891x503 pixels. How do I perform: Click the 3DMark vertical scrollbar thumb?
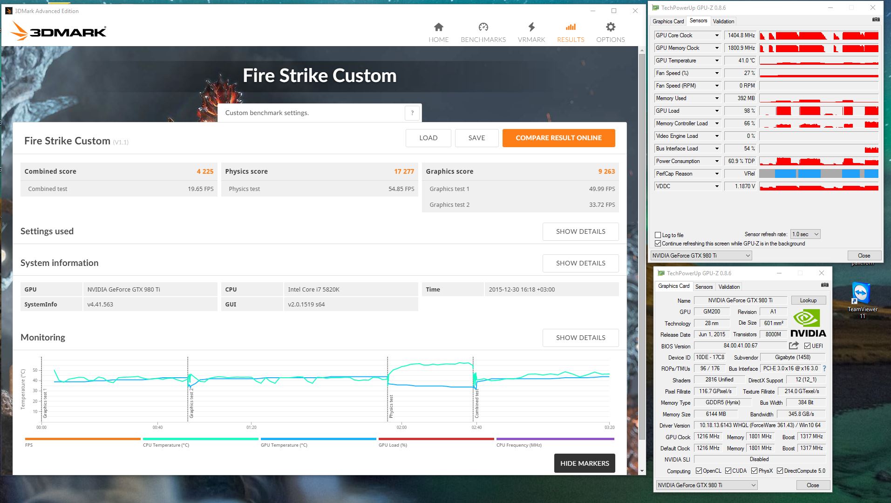click(642, 247)
